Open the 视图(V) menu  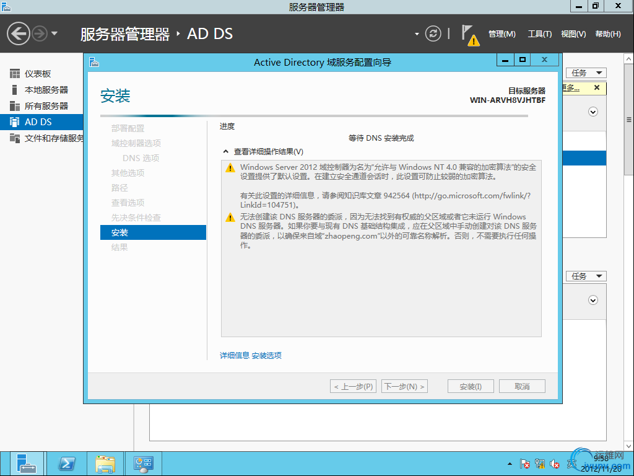(573, 34)
